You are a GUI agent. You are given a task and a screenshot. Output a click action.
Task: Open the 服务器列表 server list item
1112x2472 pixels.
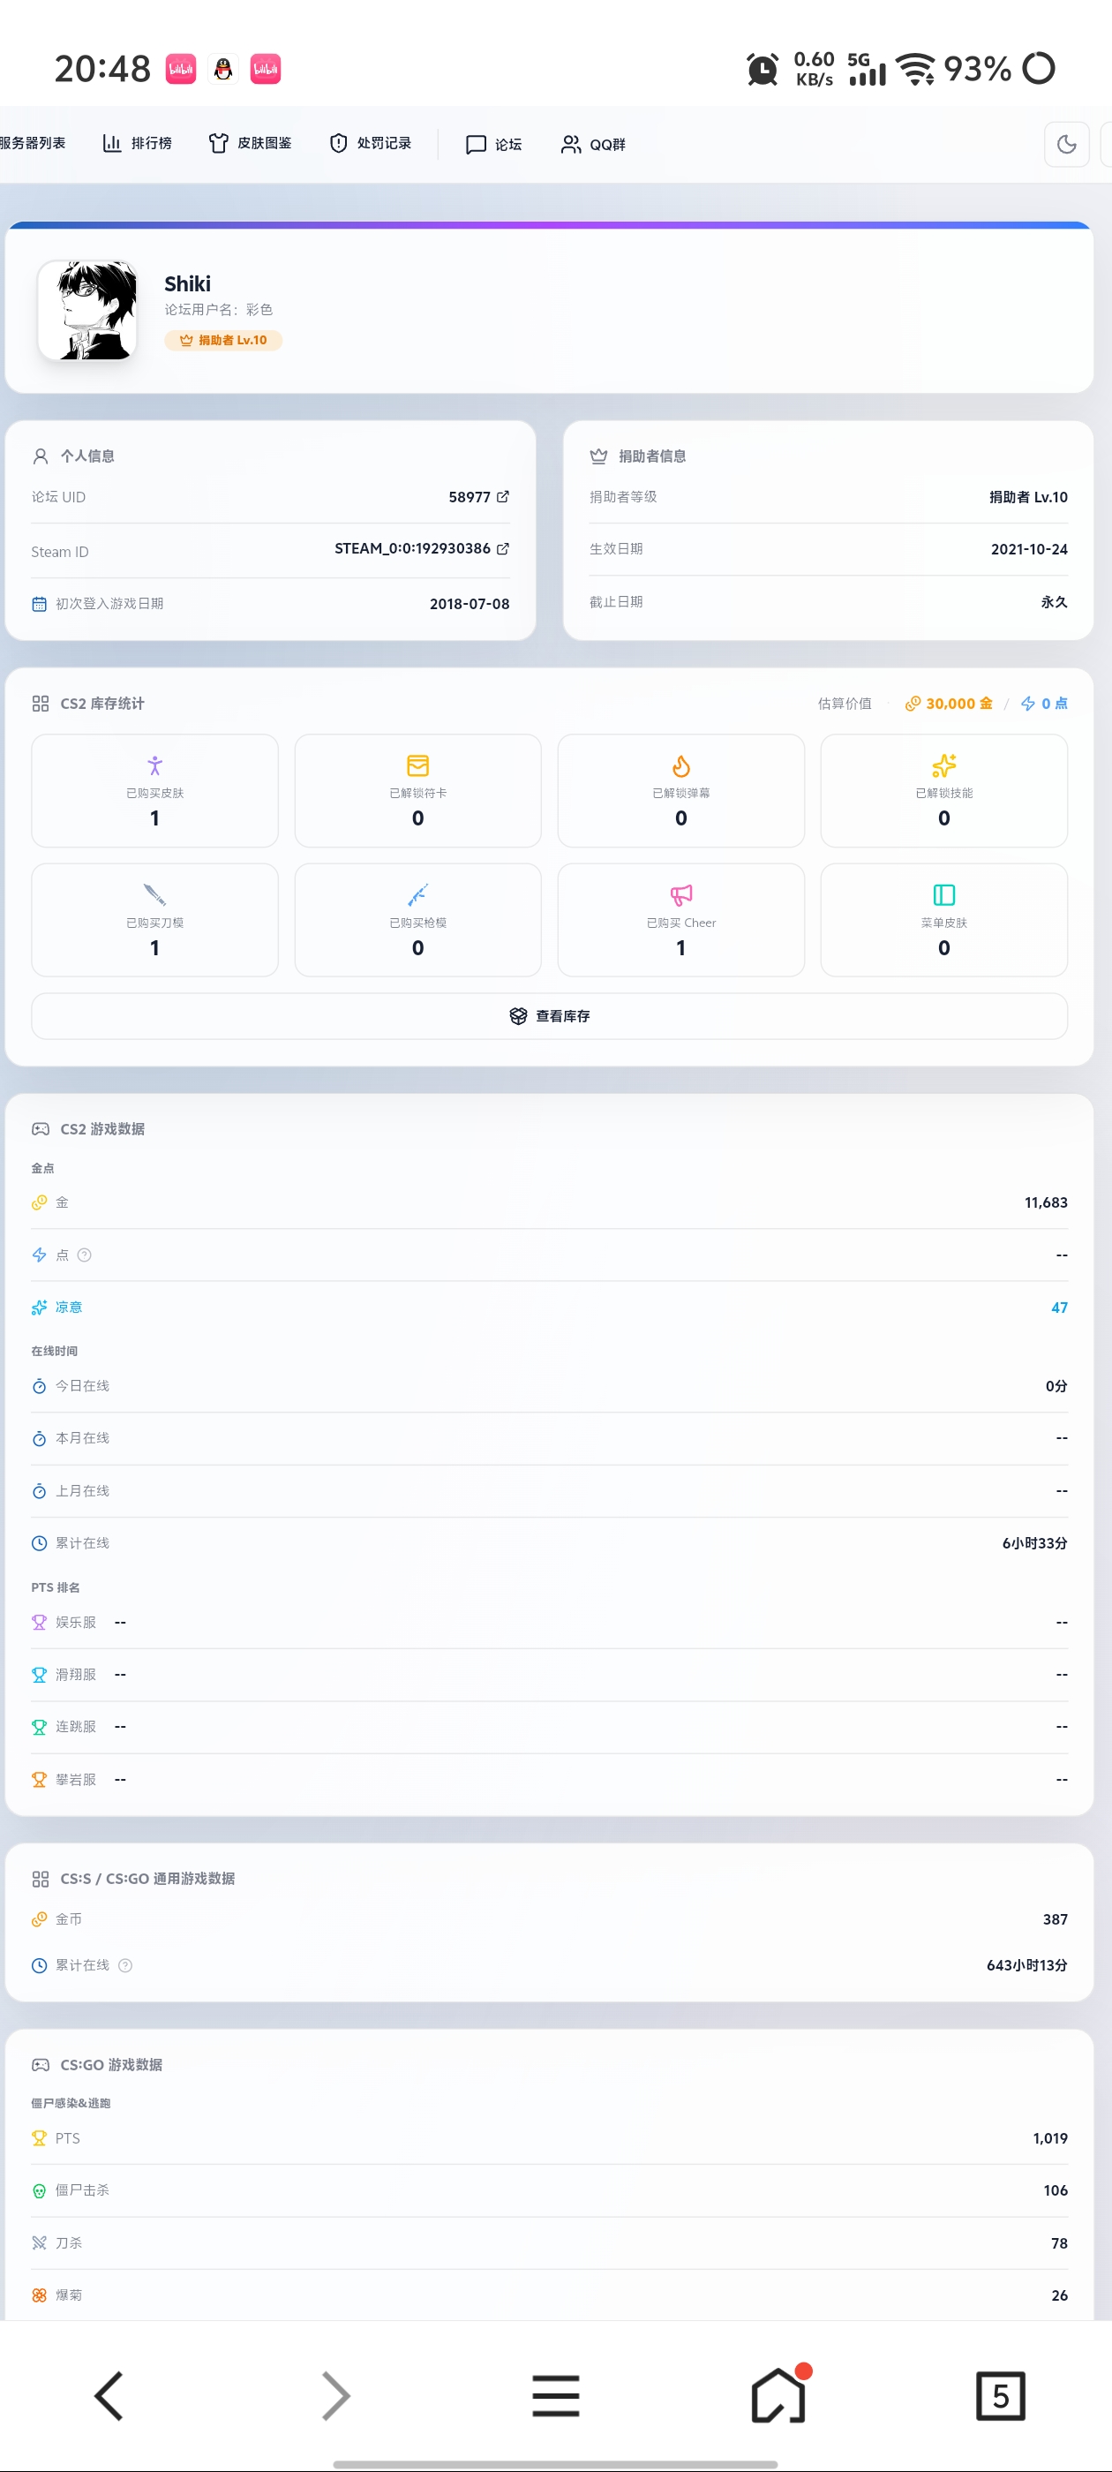33,144
